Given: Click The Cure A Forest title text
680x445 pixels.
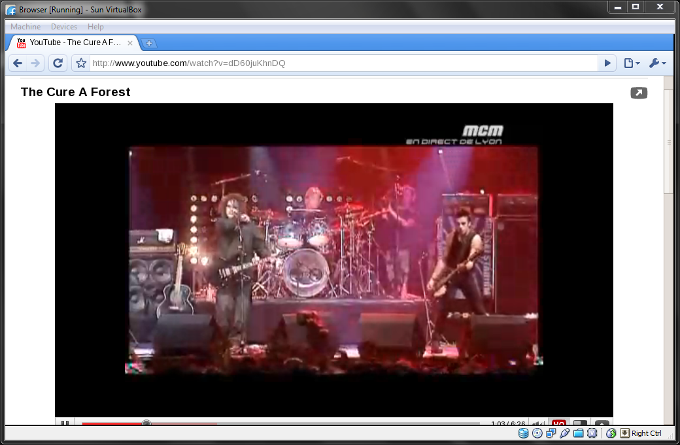Looking at the screenshot, I should point(75,92).
